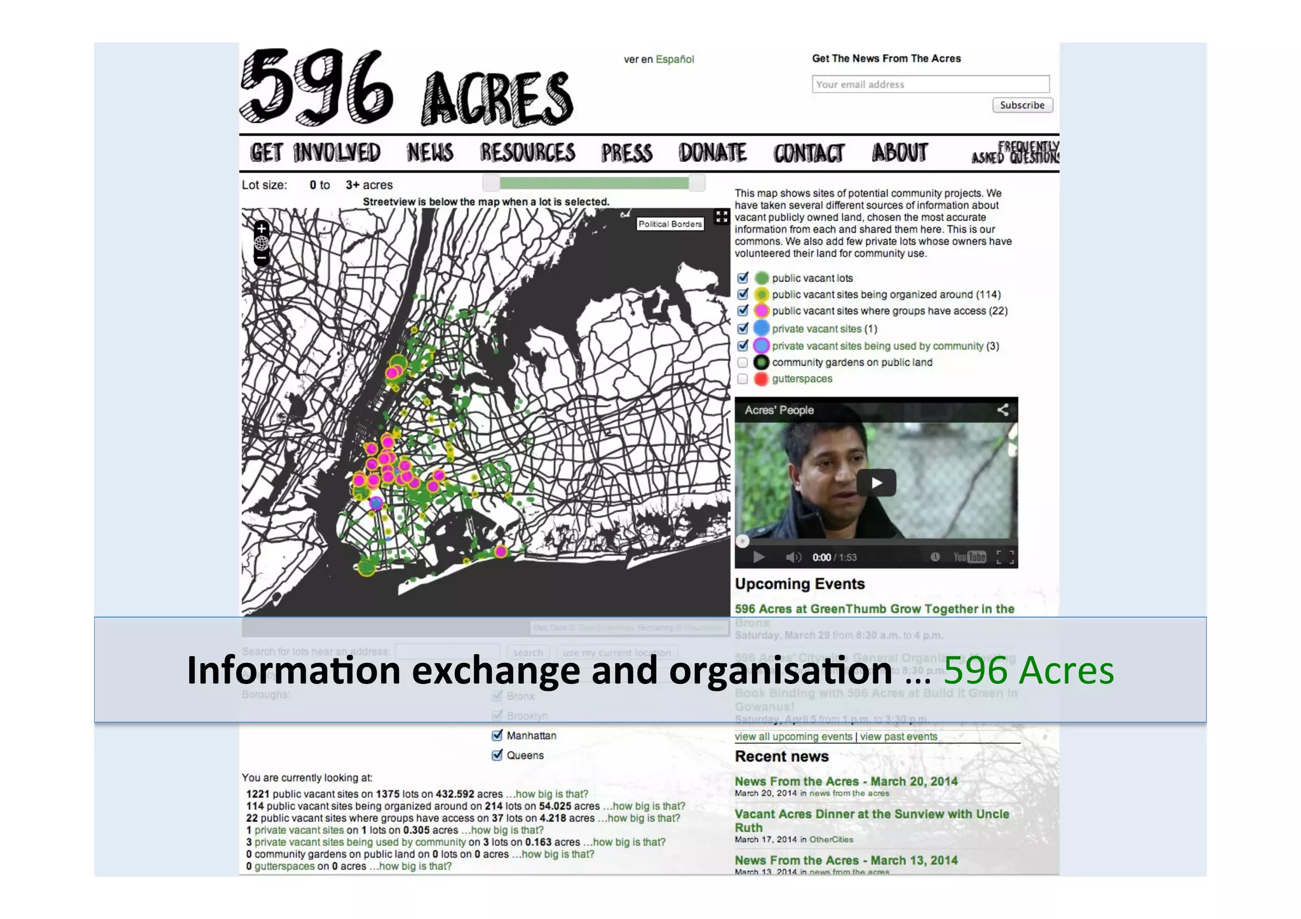Uncheck private sites used by community checkbox
The image size is (1301, 919).
click(x=743, y=345)
